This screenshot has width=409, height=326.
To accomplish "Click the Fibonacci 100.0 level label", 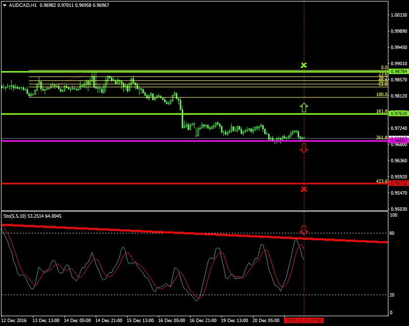I will 382,95.
